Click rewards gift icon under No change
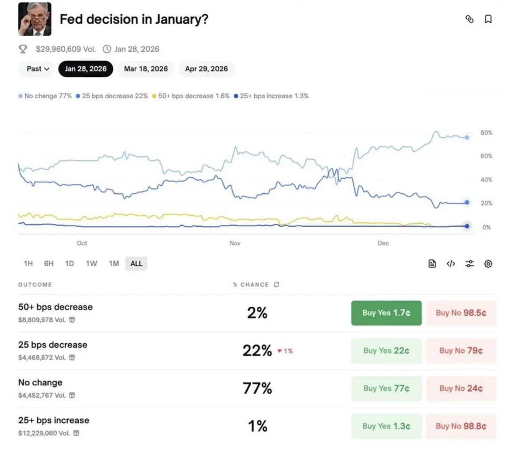Image resolution: width=505 pixels, height=449 pixels. coord(72,395)
